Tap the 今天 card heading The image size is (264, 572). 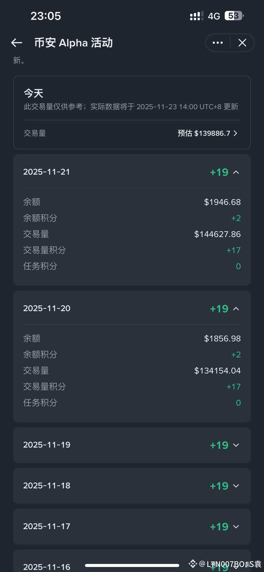33,94
